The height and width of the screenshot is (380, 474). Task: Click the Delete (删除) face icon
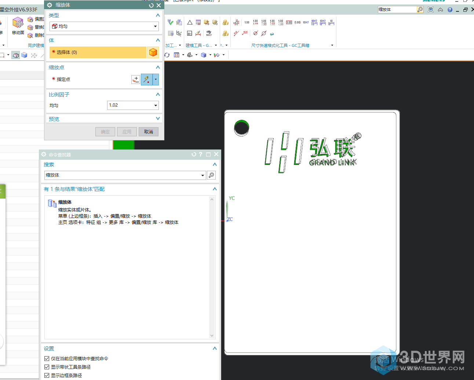tap(30, 36)
